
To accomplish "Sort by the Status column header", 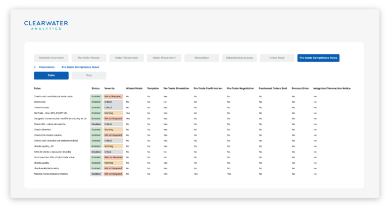I will pos(95,88).
